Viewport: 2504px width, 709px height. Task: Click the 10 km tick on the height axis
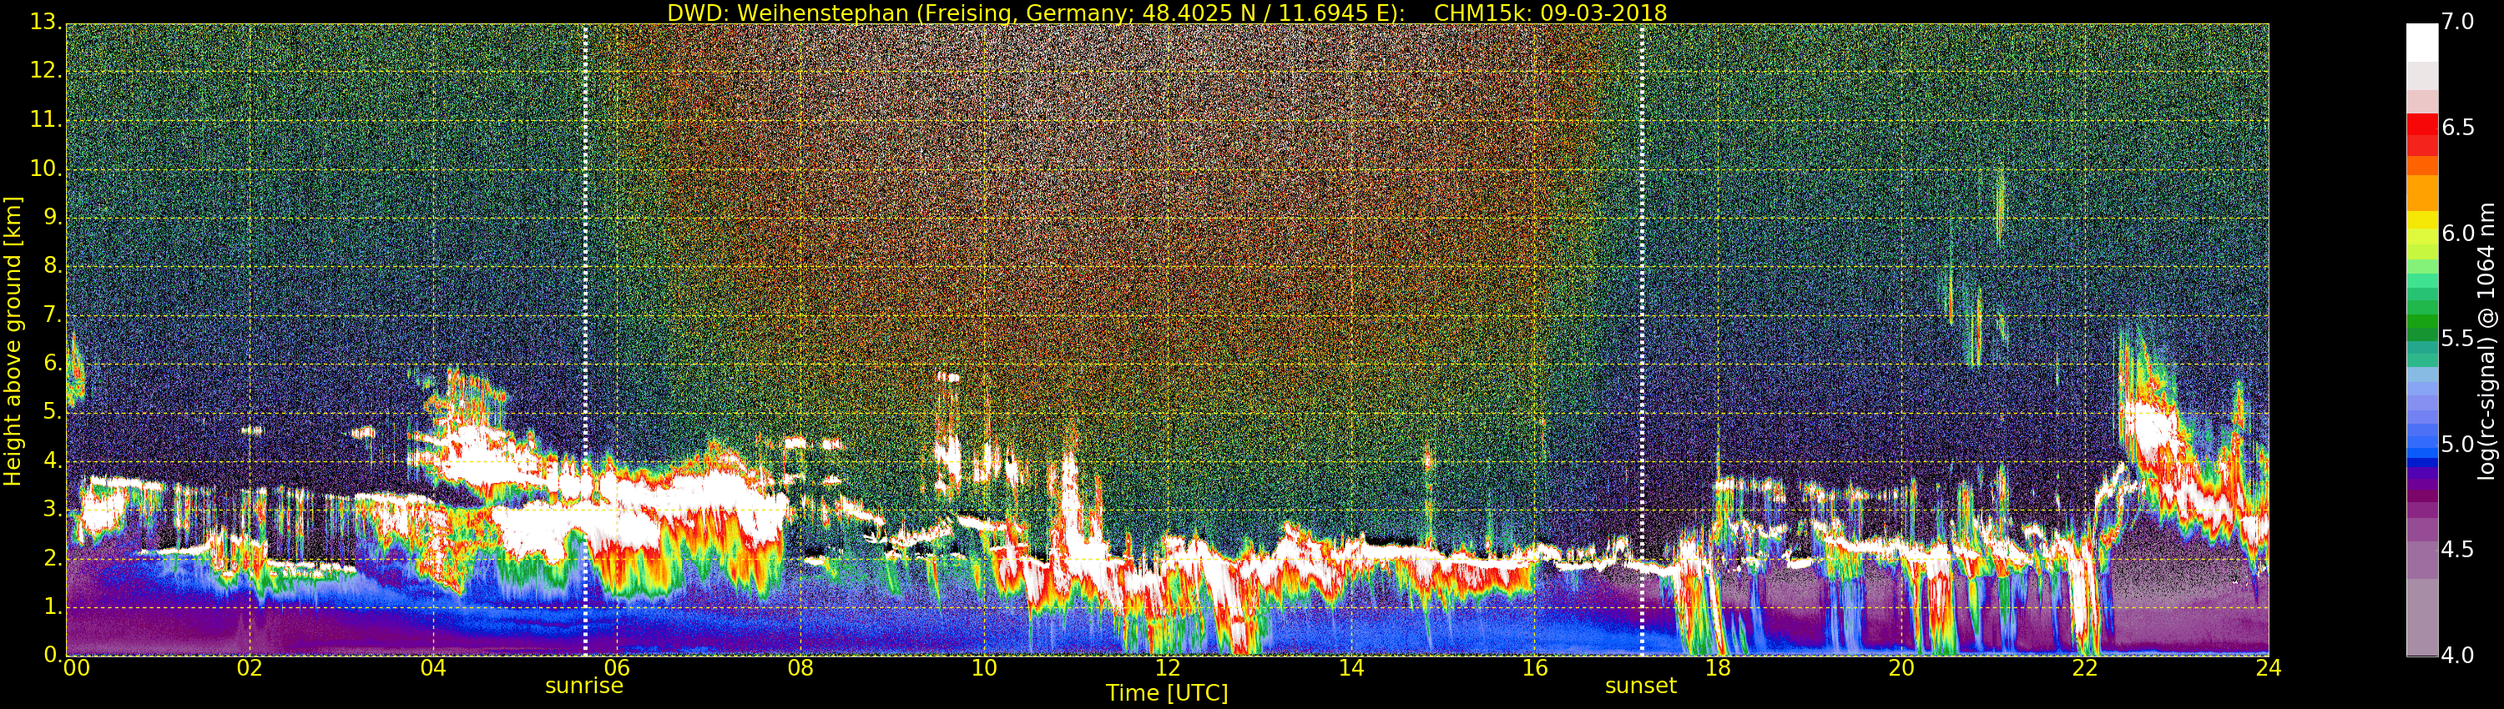(46, 169)
